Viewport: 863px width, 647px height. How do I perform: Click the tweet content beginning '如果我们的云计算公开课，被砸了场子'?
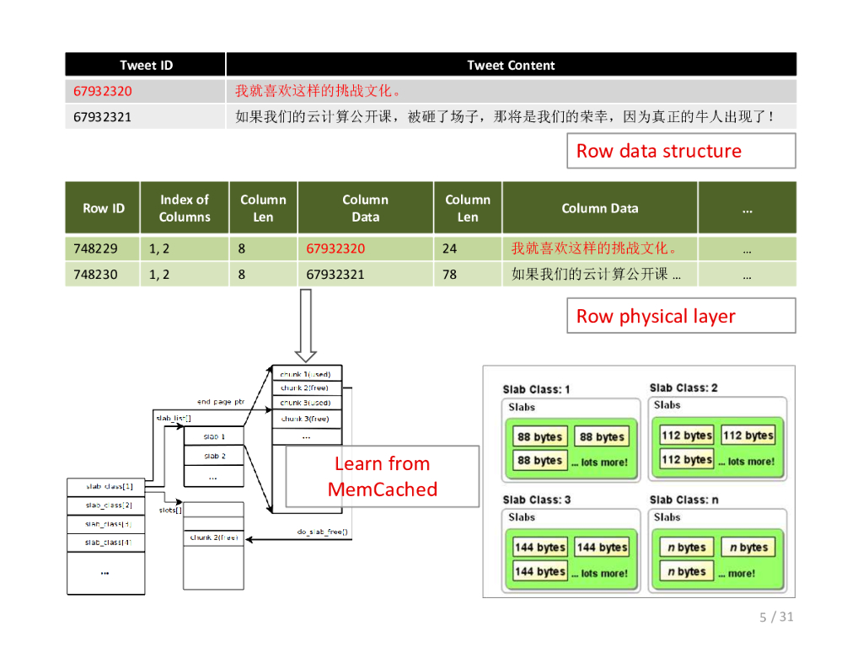[504, 116]
